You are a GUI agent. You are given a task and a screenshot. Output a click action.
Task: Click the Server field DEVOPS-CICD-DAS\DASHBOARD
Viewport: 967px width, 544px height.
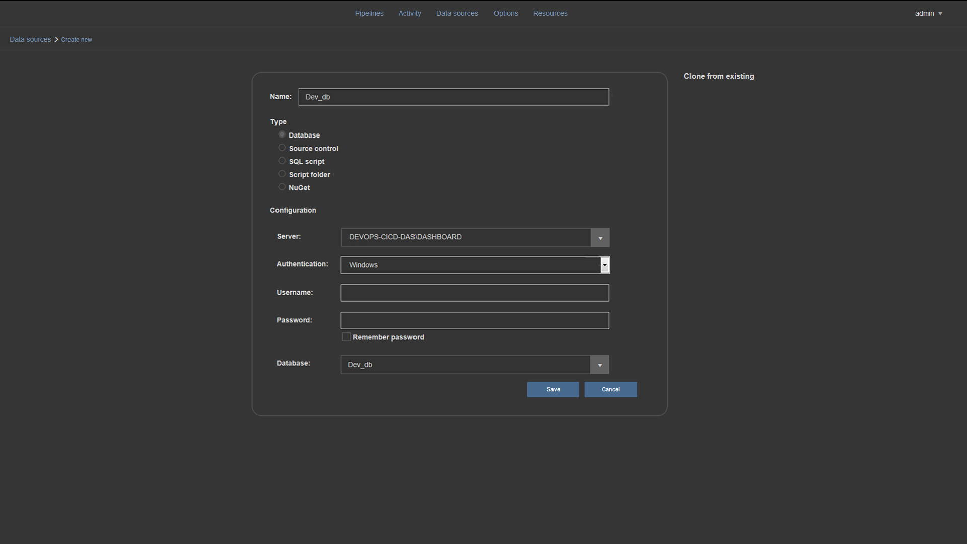point(466,237)
